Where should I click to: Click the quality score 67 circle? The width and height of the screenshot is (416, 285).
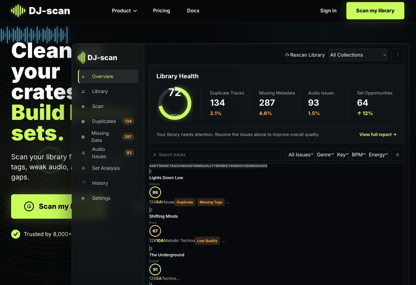point(155,231)
